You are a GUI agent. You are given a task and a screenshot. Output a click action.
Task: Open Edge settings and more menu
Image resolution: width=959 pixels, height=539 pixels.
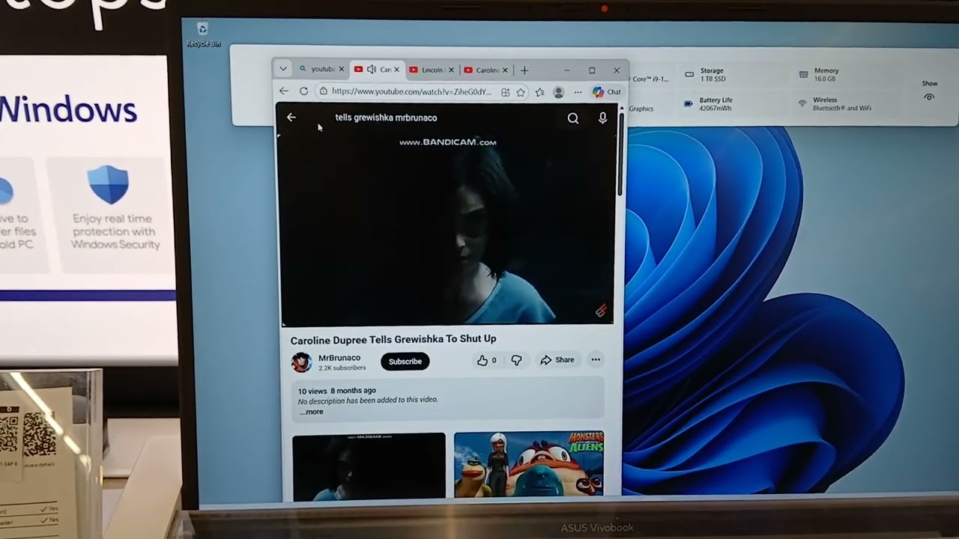tap(578, 92)
